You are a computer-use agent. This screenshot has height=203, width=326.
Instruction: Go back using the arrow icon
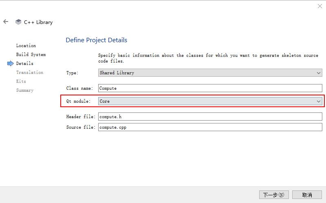[6, 22]
